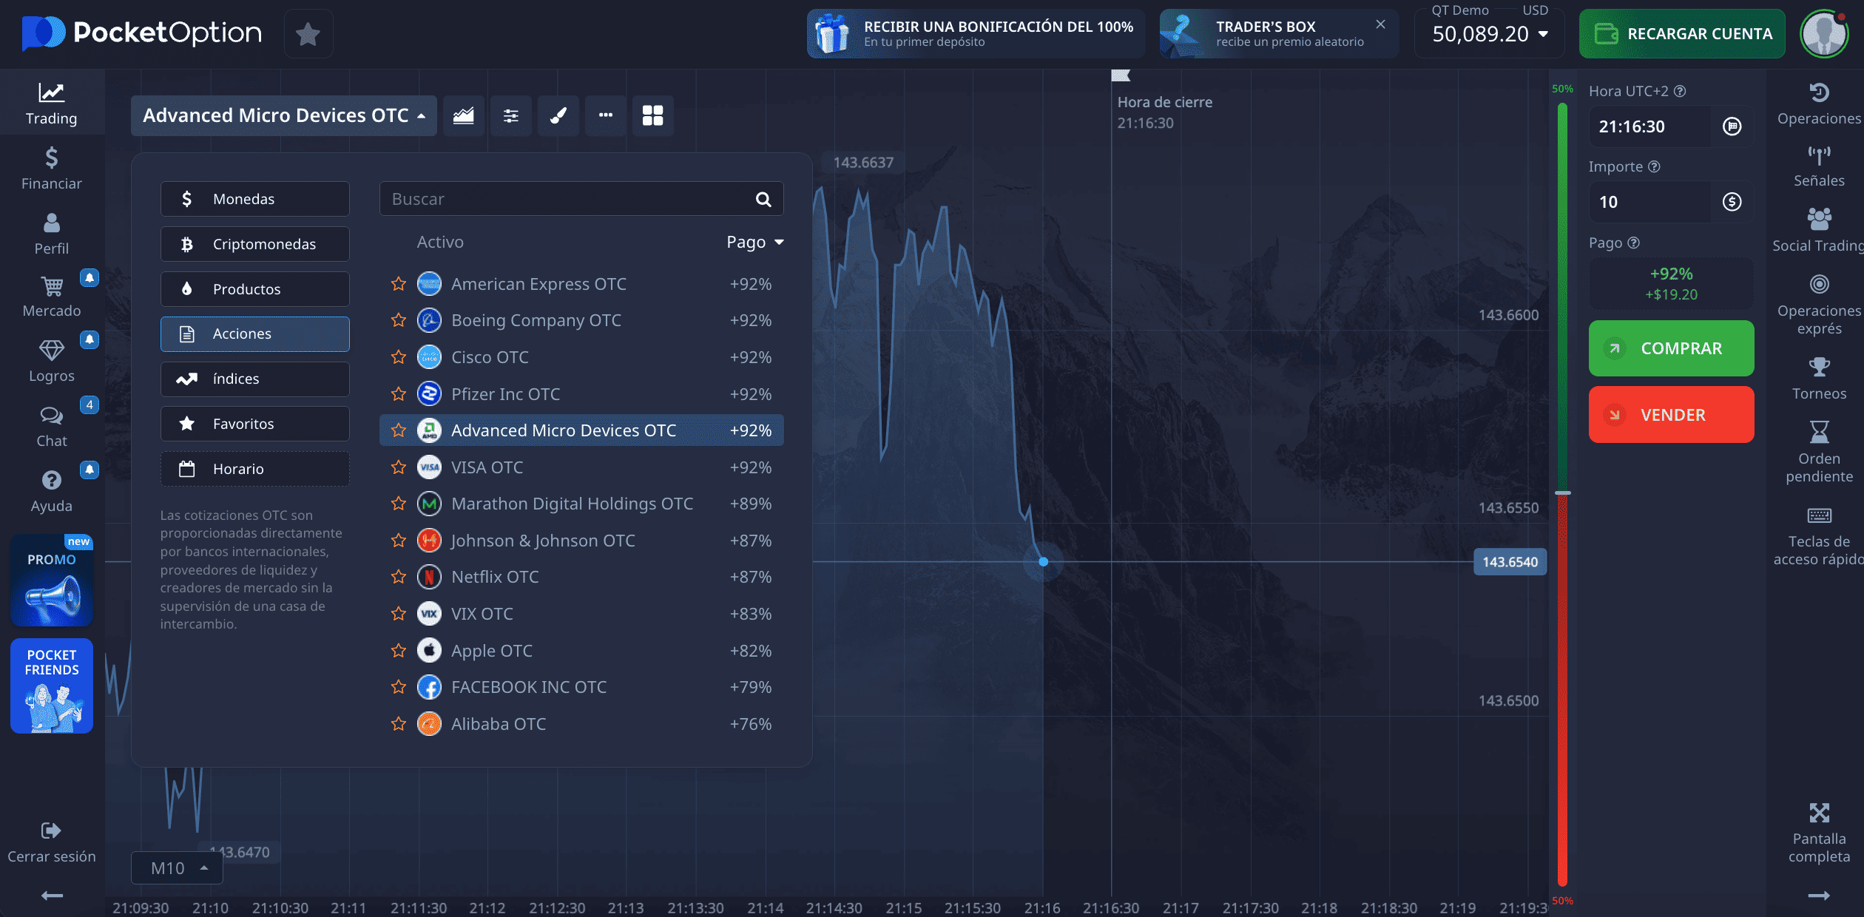Sort by Pago column arrow
1864x917 pixels.
click(779, 243)
